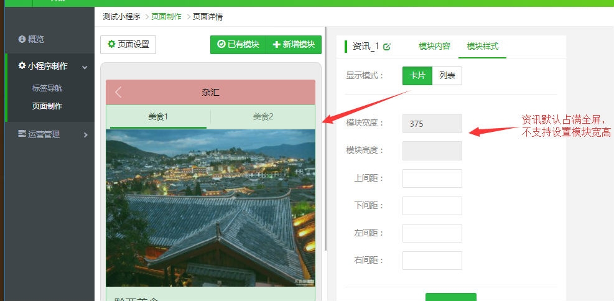This screenshot has width=614, height=301.
Task: Select 卡片 display mode
Action: pos(417,76)
